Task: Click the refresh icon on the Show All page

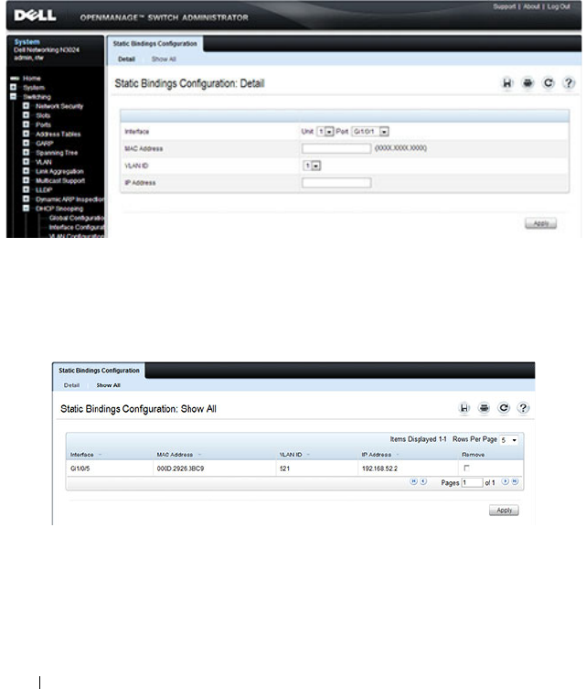Action: (504, 408)
